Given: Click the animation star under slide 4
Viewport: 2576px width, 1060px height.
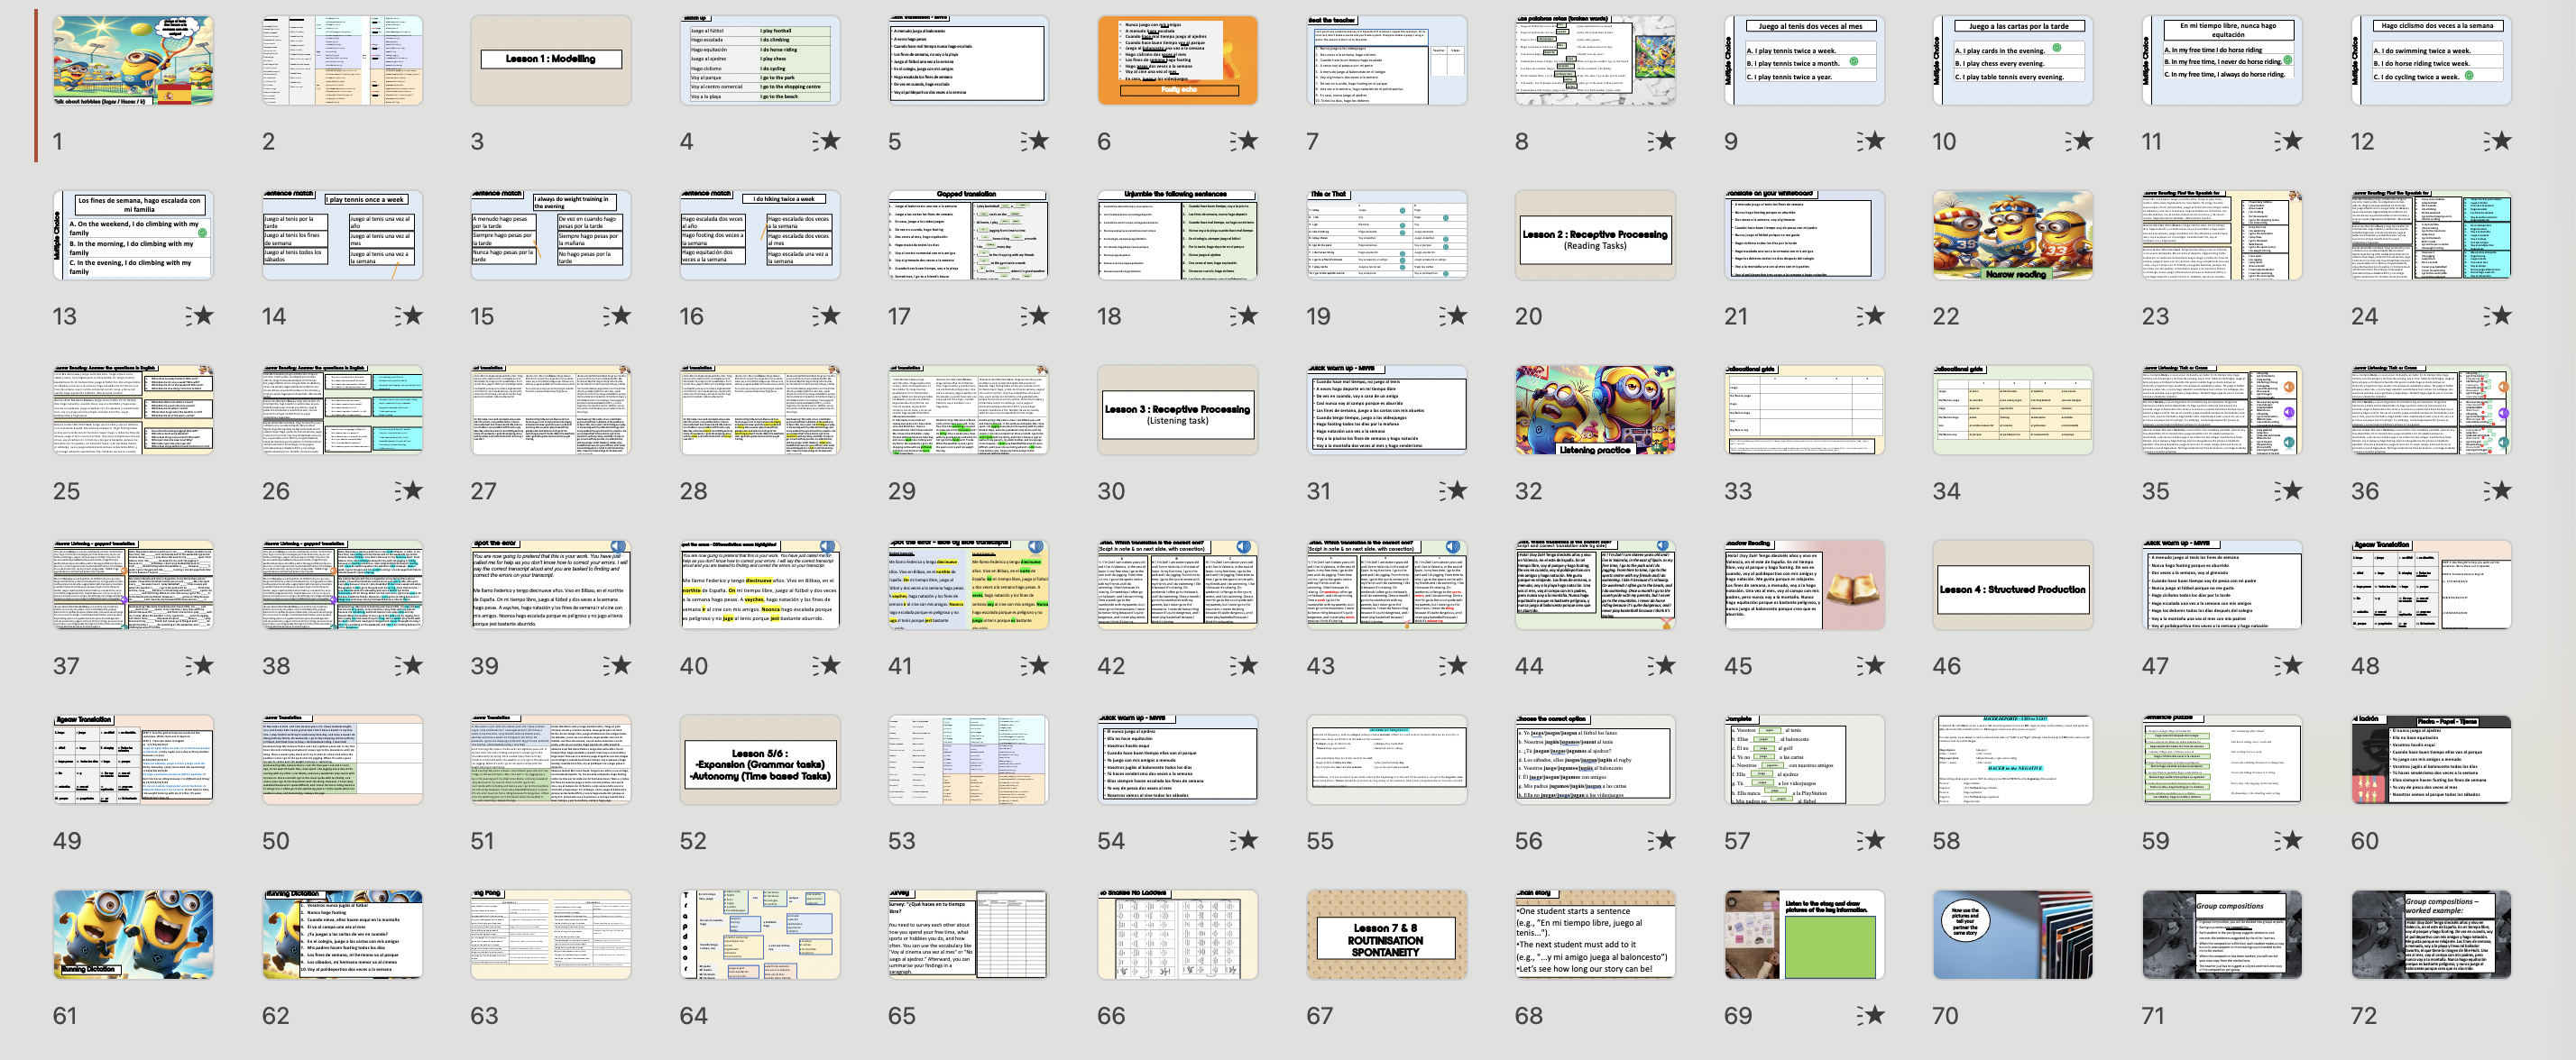Looking at the screenshot, I should pos(826,141).
